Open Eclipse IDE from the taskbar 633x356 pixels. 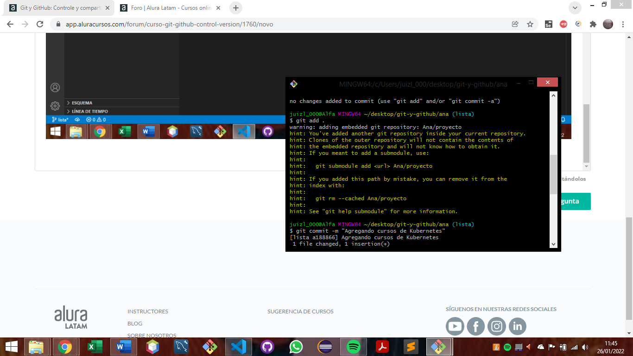click(325, 347)
